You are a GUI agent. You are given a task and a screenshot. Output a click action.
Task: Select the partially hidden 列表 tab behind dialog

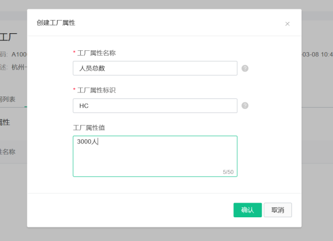8,99
